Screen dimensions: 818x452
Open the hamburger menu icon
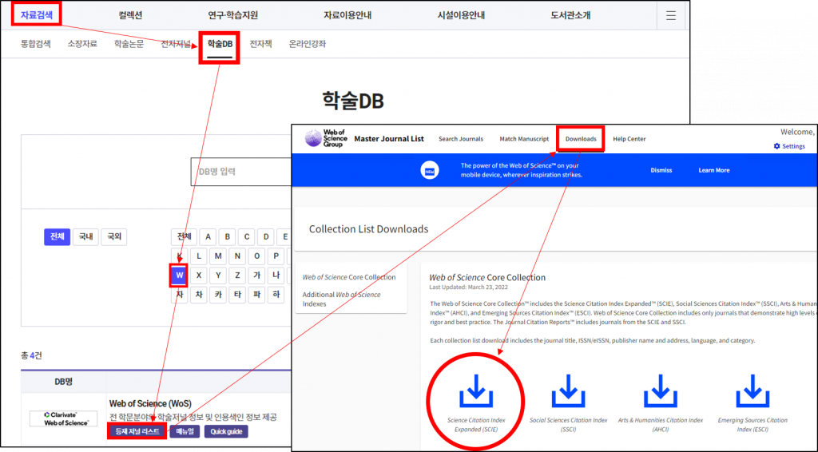(x=670, y=15)
